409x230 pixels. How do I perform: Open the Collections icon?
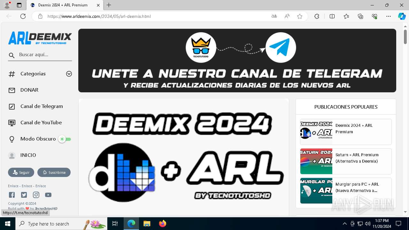click(x=360, y=16)
